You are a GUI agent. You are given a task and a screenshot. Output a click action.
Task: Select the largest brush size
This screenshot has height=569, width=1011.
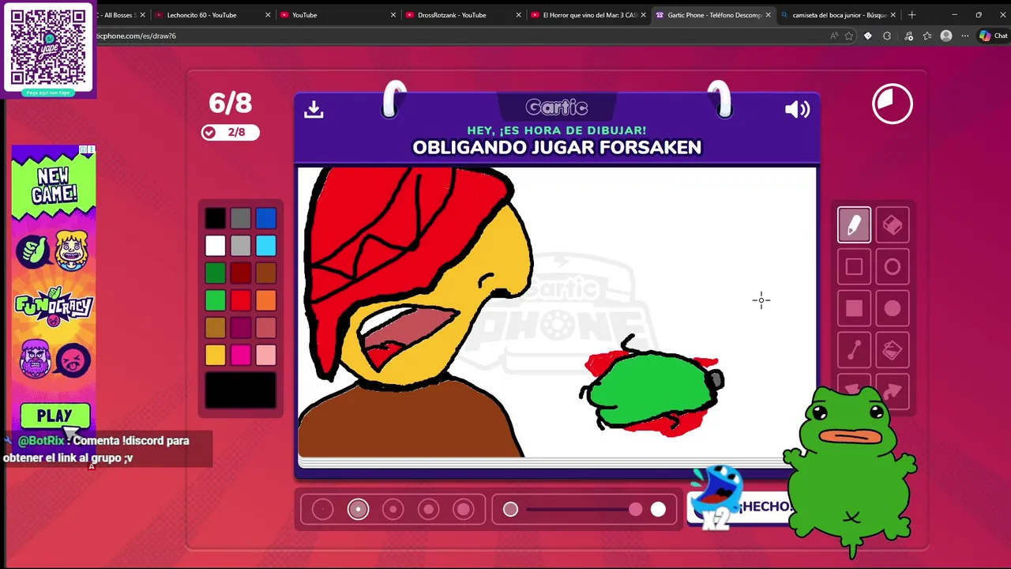tap(464, 510)
